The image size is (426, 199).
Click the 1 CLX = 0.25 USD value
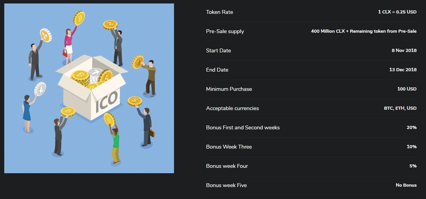pos(397,12)
